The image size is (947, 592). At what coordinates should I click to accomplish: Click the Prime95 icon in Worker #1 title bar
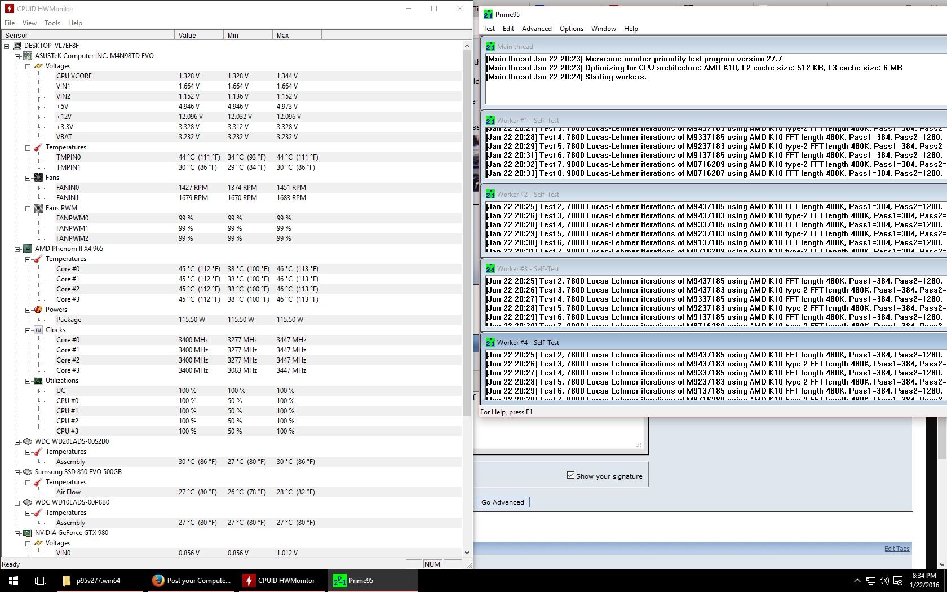click(x=490, y=120)
